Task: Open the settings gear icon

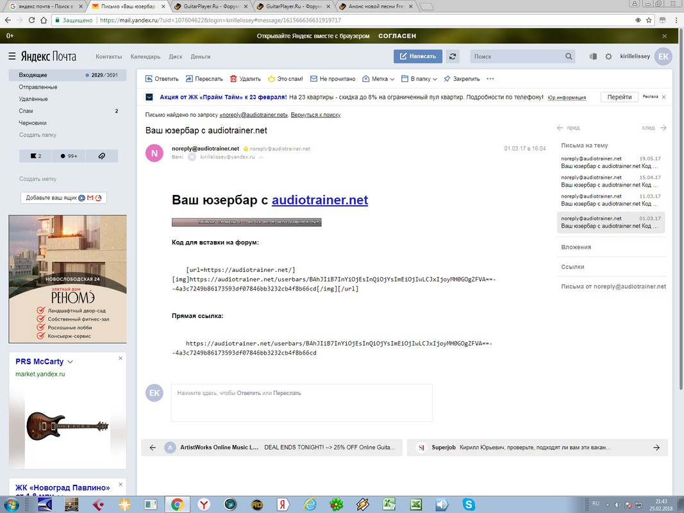Action: pos(608,56)
